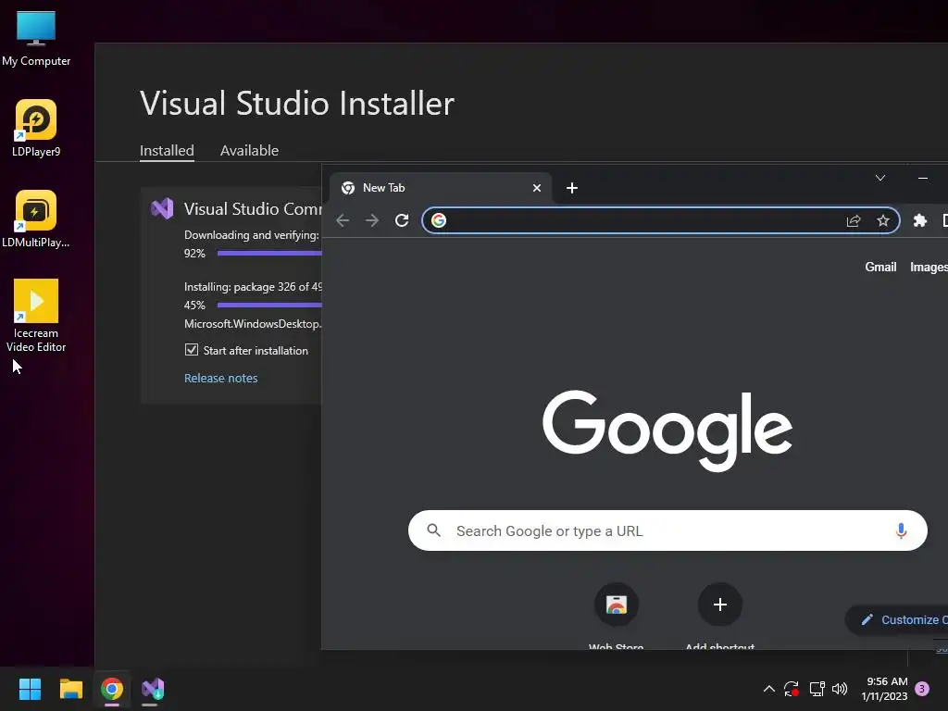948x711 pixels.
Task: Go back in Chrome
Action: (343, 220)
